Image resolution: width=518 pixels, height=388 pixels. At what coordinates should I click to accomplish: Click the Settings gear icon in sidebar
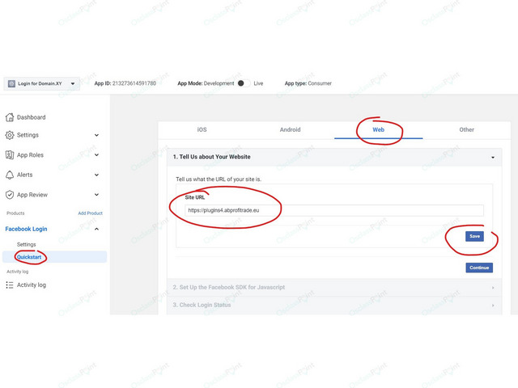[10, 135]
